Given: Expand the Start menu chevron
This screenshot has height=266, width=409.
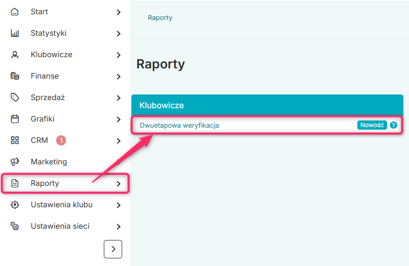Looking at the screenshot, I should pyautogui.click(x=119, y=12).
